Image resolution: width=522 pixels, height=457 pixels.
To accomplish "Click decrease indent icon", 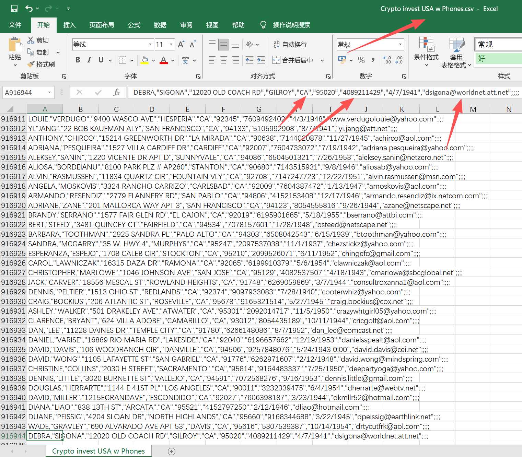I will (250, 60).
